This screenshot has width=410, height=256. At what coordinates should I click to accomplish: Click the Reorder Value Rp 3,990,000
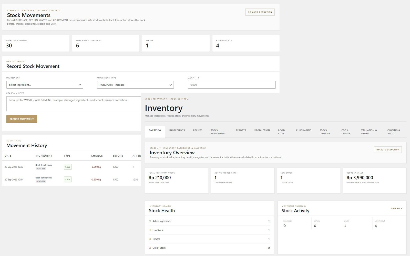(x=360, y=178)
